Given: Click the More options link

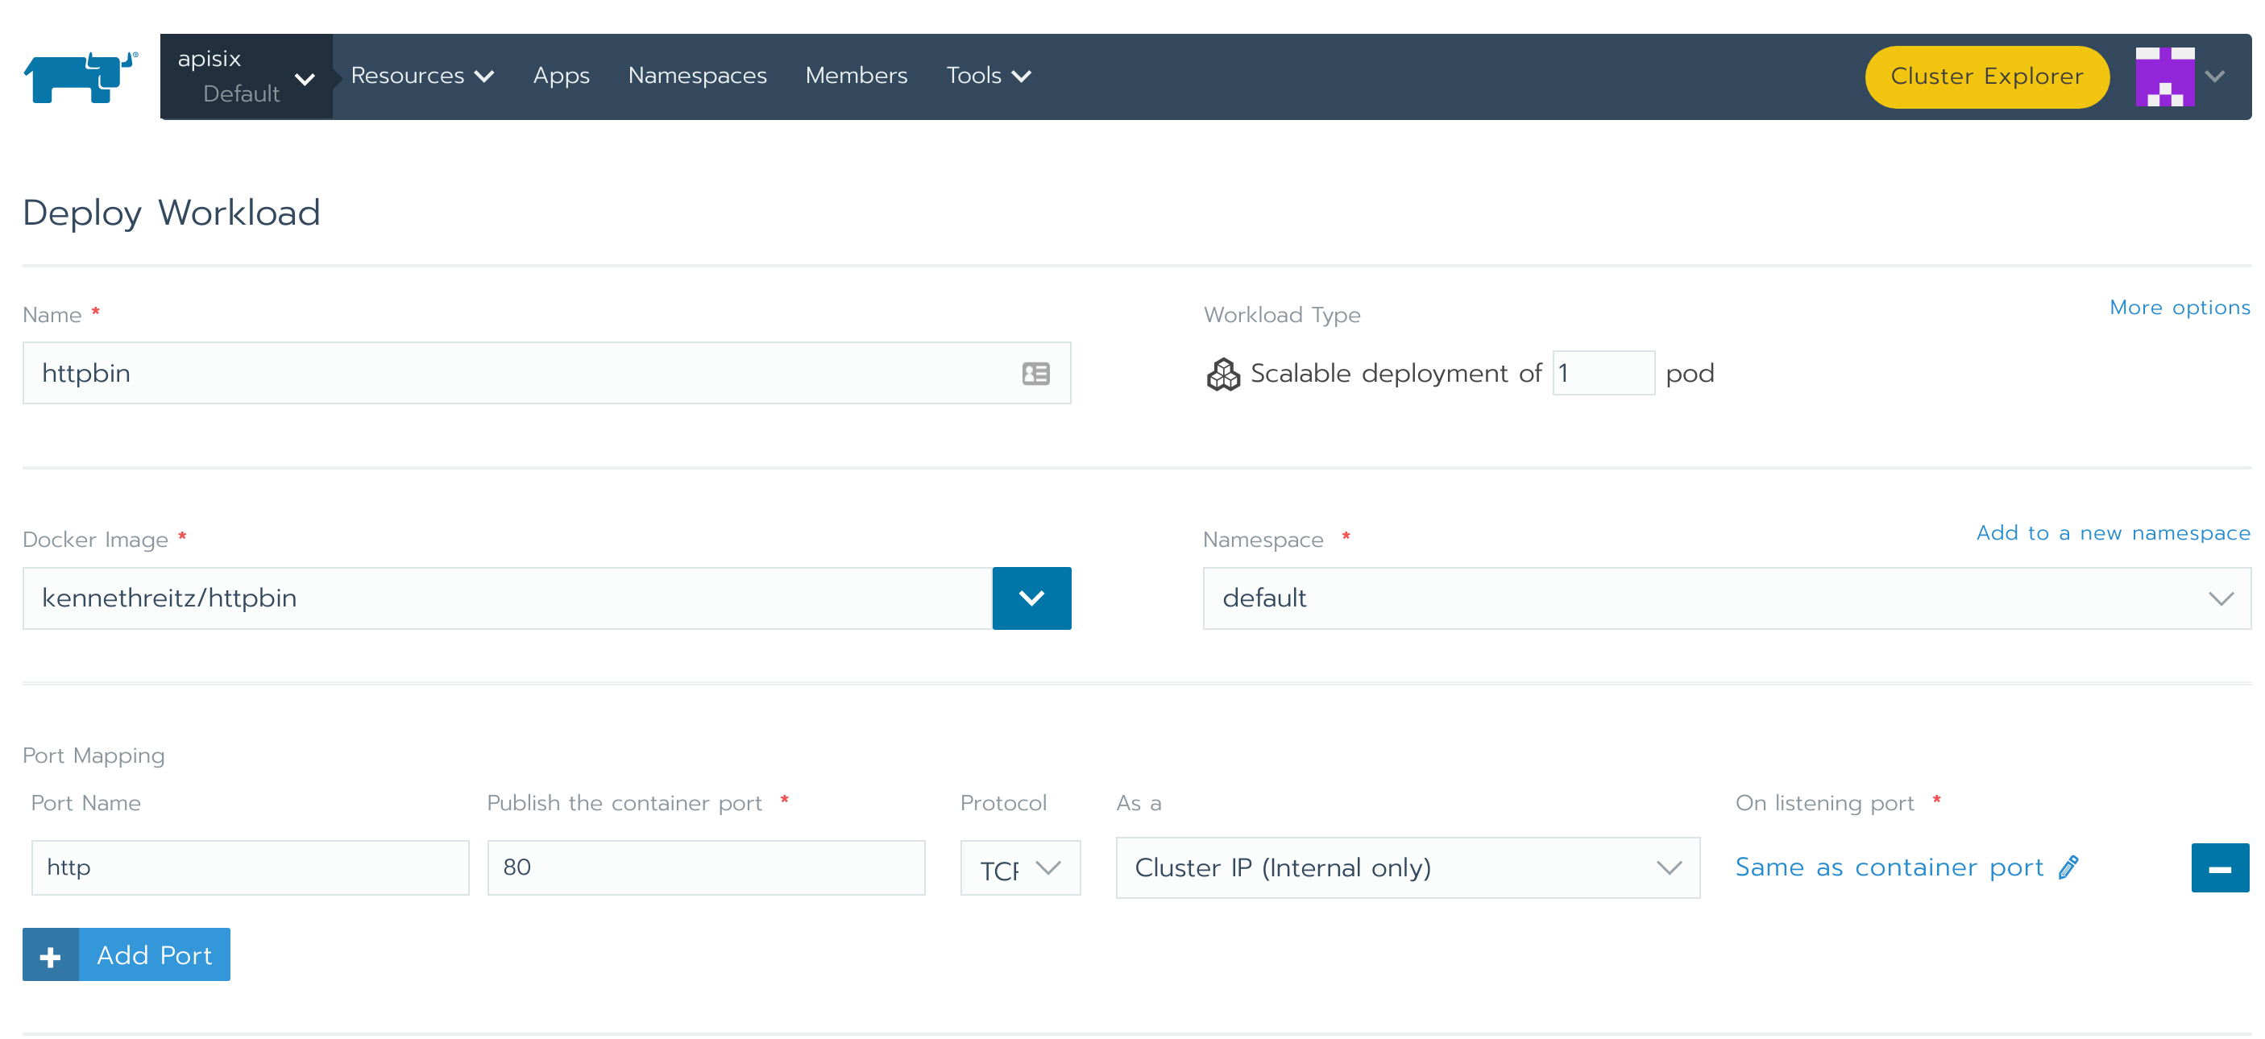Looking at the screenshot, I should point(2179,308).
